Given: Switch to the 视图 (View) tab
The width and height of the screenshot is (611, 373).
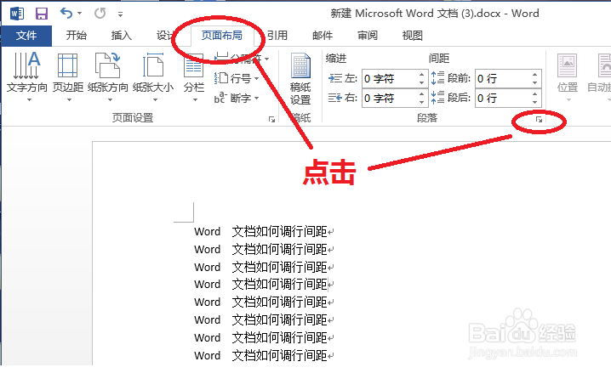Looking at the screenshot, I should (412, 36).
